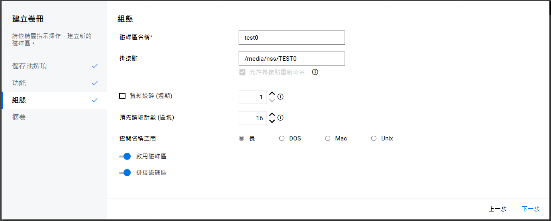Click into the 磁碟區名稱 text field
551x221 pixels.
coord(291,38)
